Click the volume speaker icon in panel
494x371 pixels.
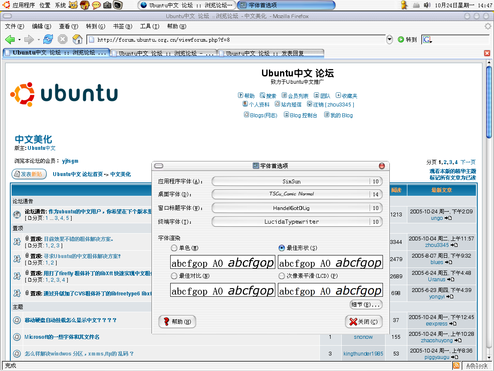[427, 5]
